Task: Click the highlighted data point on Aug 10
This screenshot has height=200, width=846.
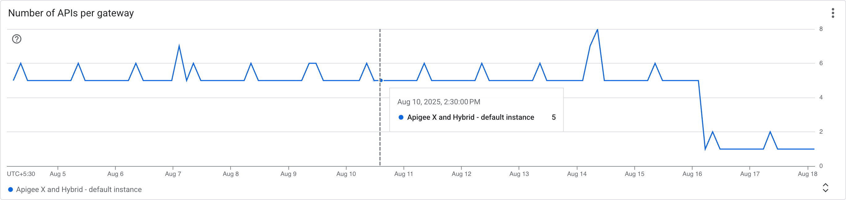Action: coord(381,80)
